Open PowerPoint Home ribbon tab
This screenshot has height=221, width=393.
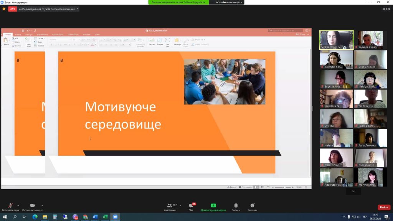tap(8, 35)
